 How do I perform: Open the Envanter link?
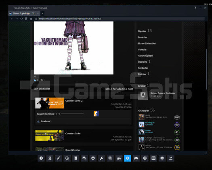click(143, 37)
